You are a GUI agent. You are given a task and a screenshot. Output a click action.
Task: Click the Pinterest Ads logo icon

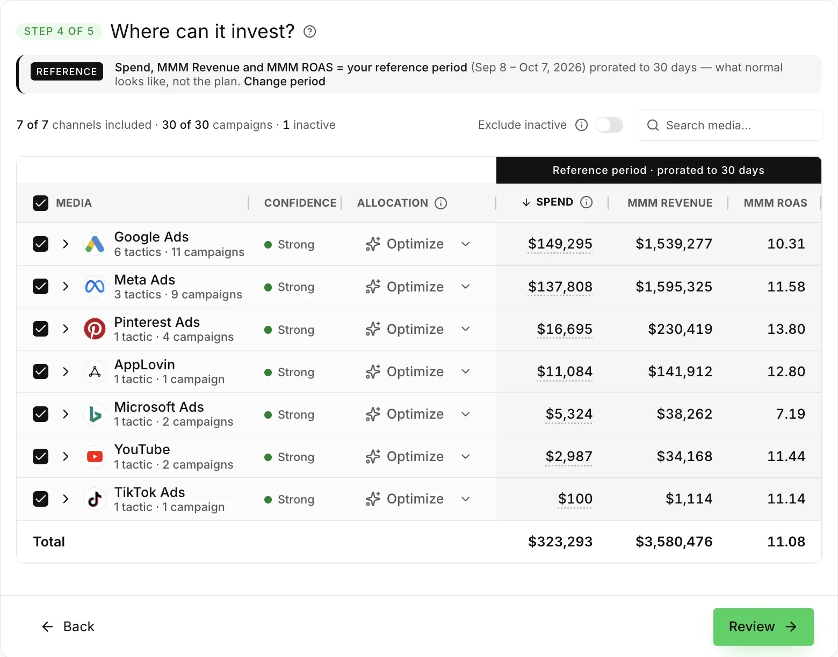[x=95, y=329]
